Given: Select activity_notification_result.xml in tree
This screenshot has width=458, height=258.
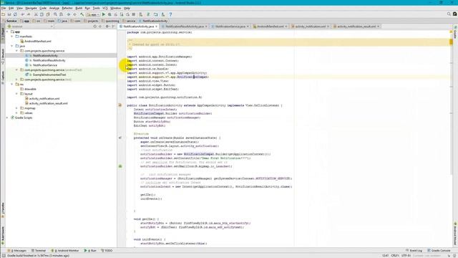Looking at the screenshot, I should point(48,103).
